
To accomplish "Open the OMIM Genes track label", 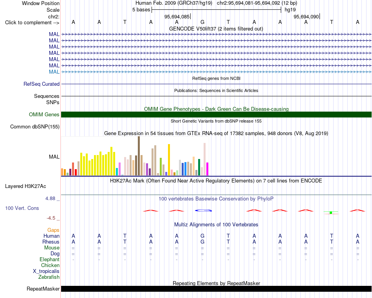I will 44,115.
